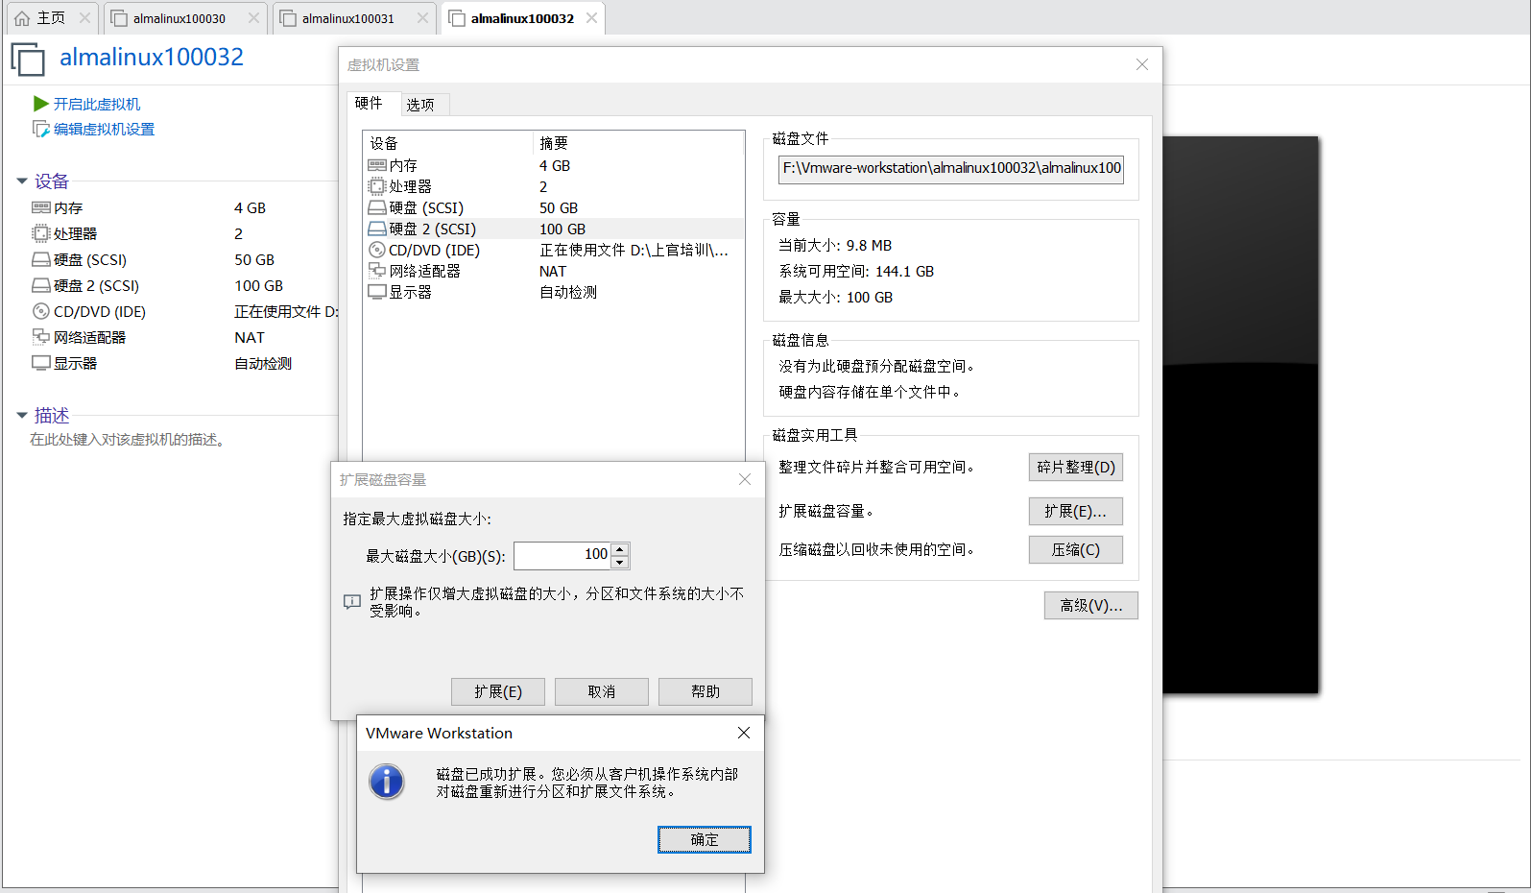Decrease max disk size with the down arrow
Viewport: 1531px width, 893px height.
click(620, 562)
